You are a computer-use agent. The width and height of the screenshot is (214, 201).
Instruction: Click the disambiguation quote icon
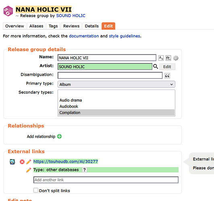click(167, 76)
